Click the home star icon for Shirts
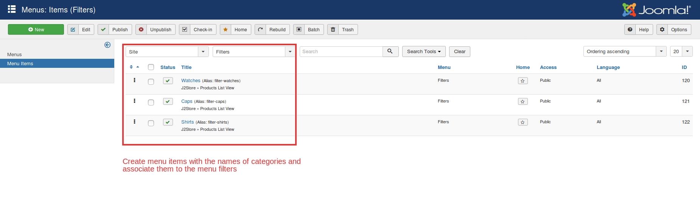Image resolution: width=700 pixels, height=199 pixels. (523, 122)
